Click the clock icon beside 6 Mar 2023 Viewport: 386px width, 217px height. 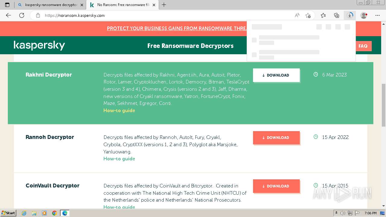pyautogui.click(x=316, y=74)
